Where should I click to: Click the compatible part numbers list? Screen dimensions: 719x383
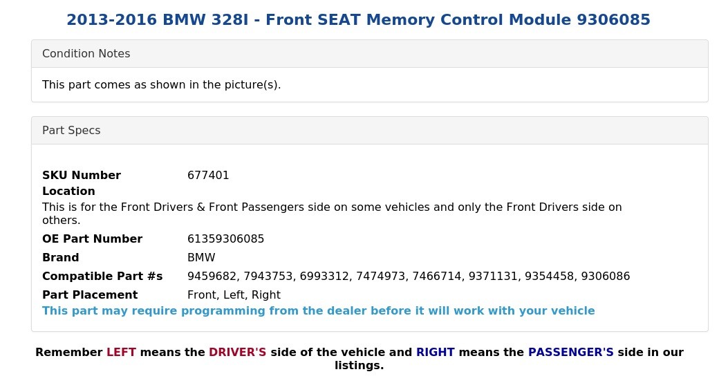click(x=409, y=276)
